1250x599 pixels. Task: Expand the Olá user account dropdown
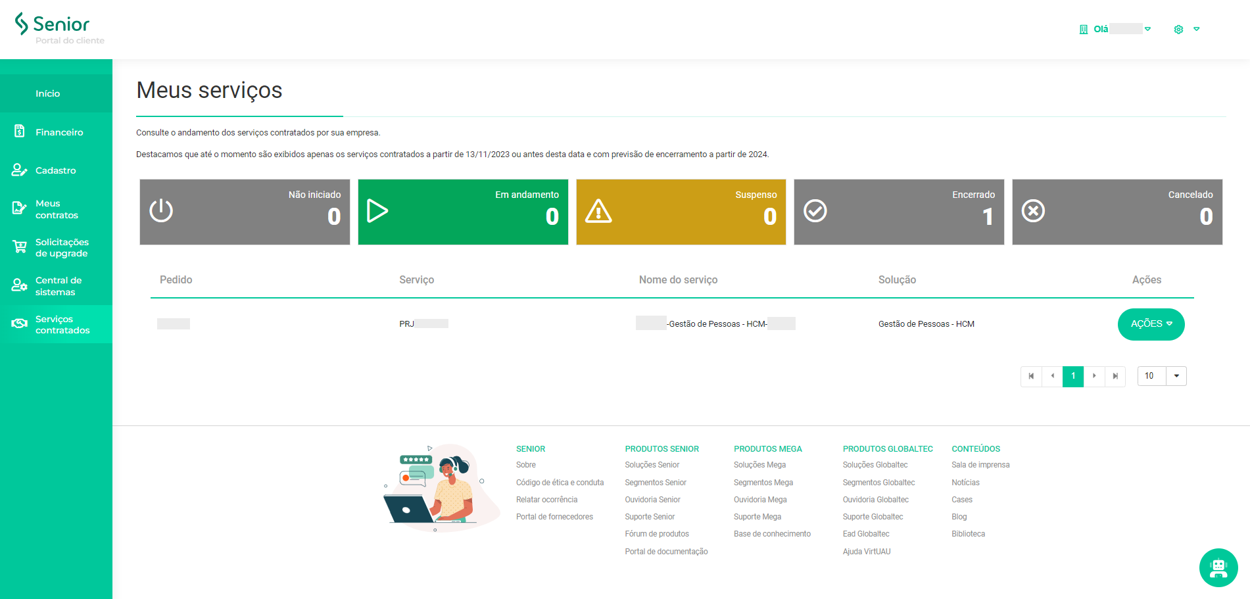(x=1148, y=29)
